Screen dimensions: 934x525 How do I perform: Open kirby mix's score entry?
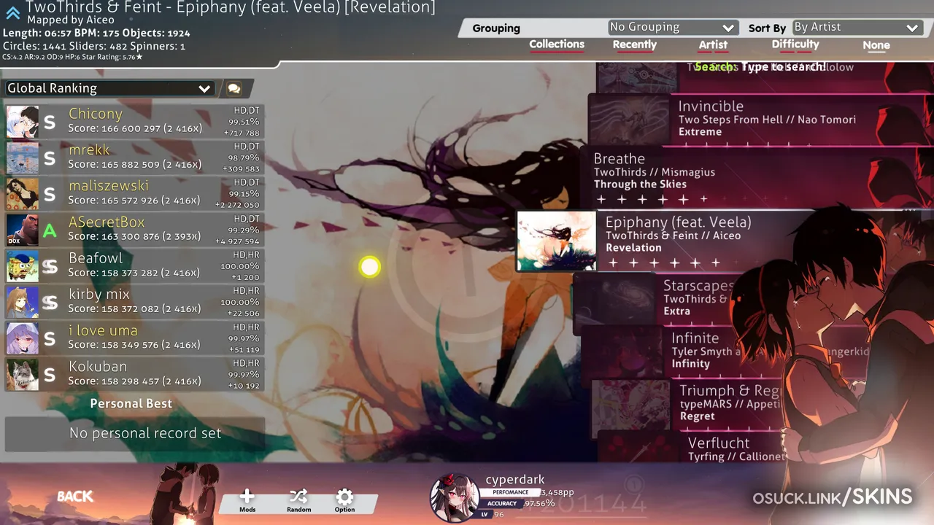pos(134,302)
